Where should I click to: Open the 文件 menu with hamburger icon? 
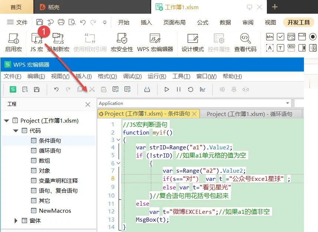point(17,22)
